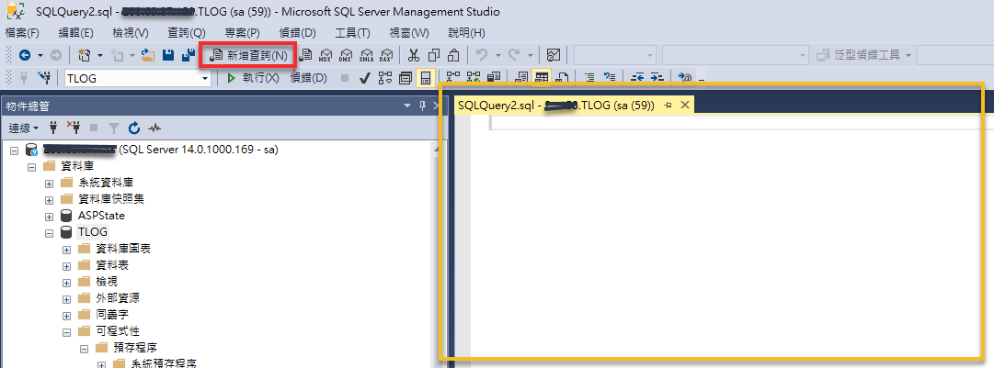Screen dimensions: 994x368
Task: Click the Activity Monitor toolbar icon
Action: click(553, 56)
